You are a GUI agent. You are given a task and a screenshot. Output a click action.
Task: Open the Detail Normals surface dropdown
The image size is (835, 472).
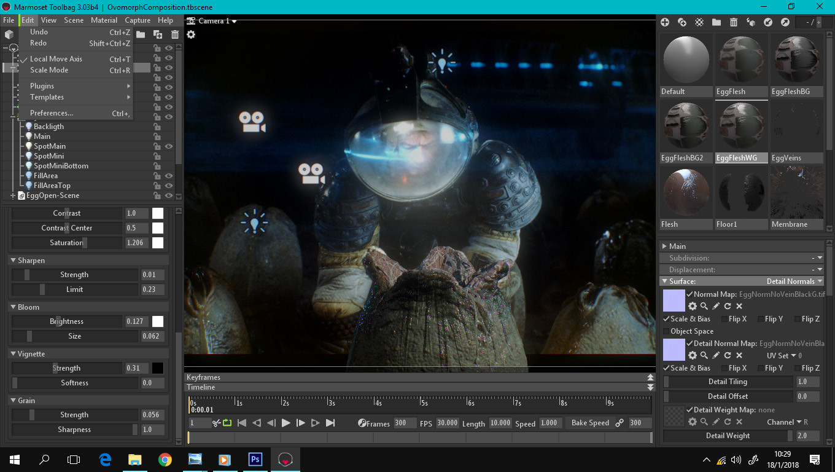(x=794, y=281)
